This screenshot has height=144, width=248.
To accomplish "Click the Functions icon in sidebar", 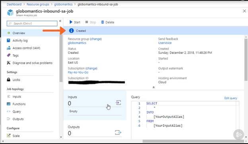I will pyautogui.click(x=8, y=104).
